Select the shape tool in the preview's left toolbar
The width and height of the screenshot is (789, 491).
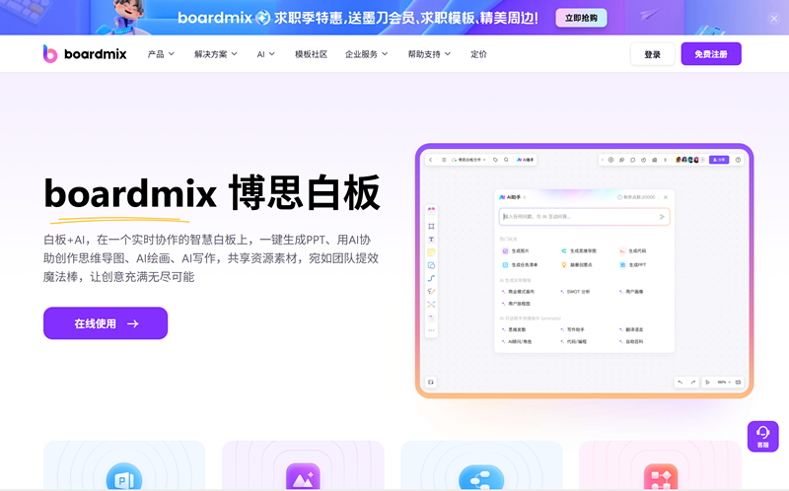coord(431,265)
